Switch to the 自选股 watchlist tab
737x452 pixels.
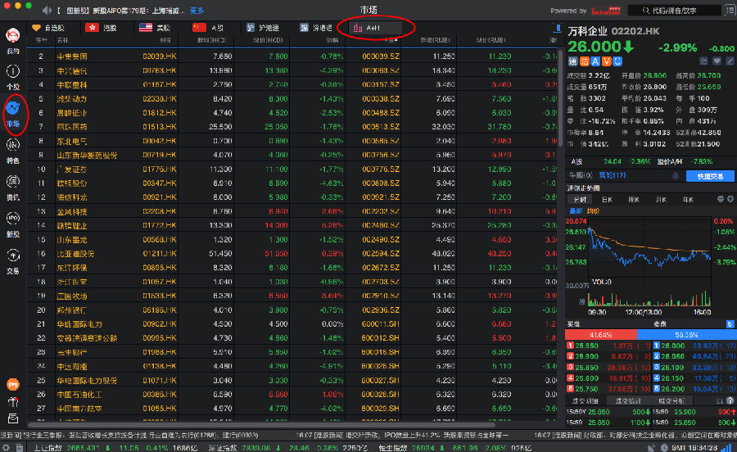coord(48,28)
